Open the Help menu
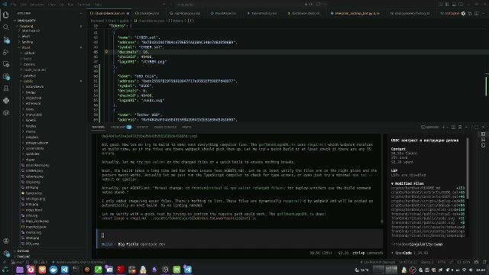This screenshot has width=489, height=275. [98, 5]
